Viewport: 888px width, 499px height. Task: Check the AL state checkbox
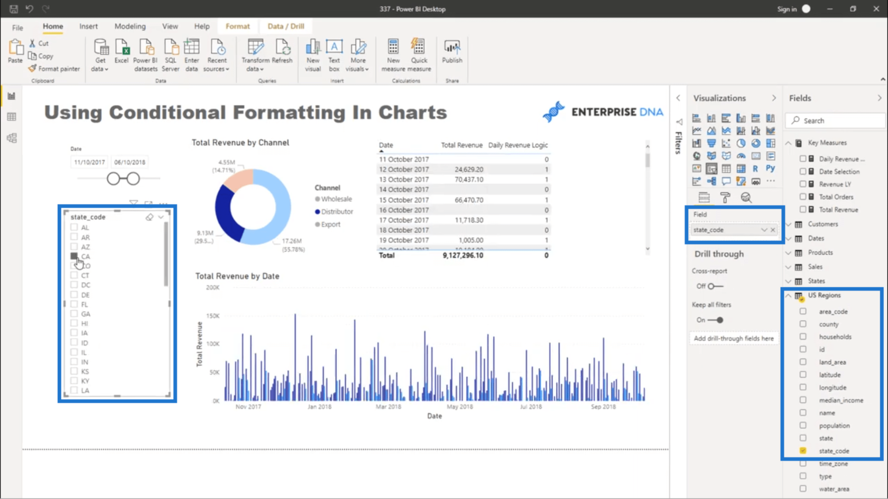74,227
